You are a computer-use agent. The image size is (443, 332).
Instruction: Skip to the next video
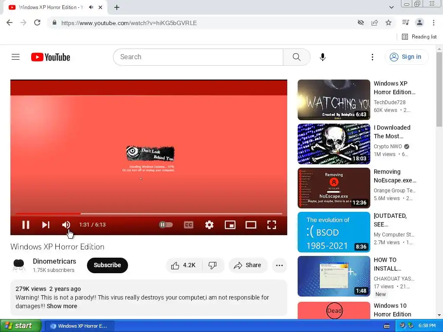tap(46, 225)
